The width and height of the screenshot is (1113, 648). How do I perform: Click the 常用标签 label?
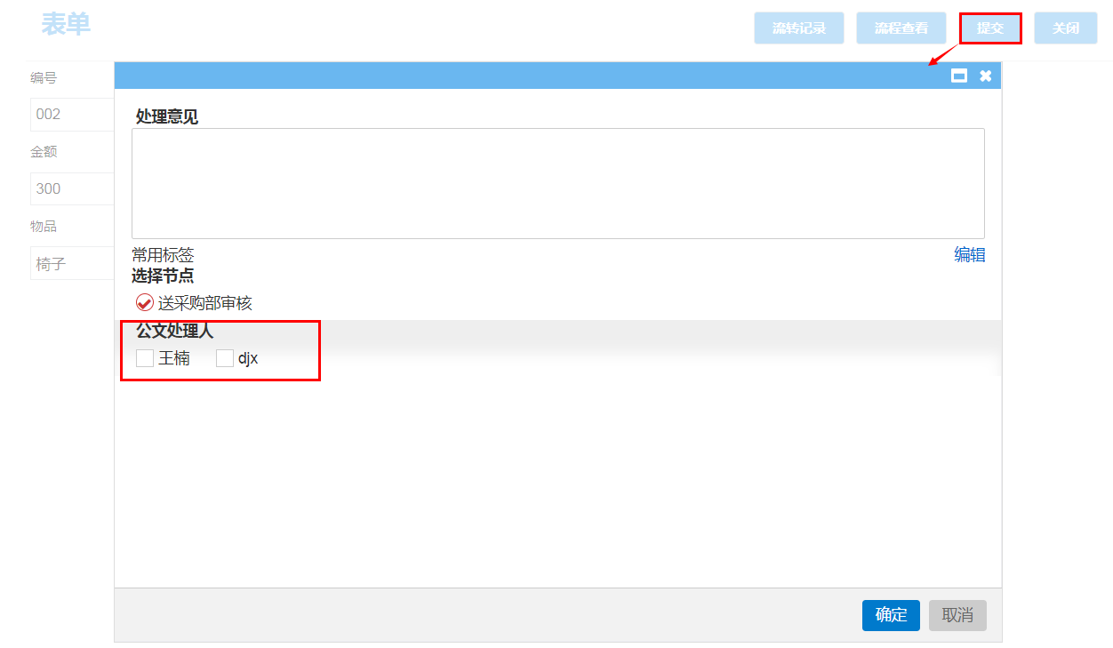coord(163,255)
